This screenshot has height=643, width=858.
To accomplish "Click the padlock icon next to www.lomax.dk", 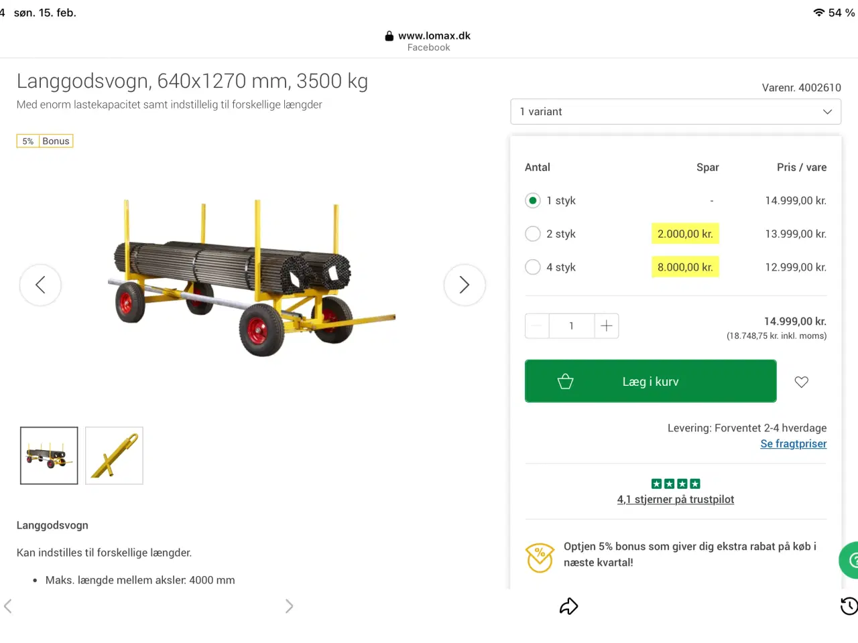I will tap(389, 35).
